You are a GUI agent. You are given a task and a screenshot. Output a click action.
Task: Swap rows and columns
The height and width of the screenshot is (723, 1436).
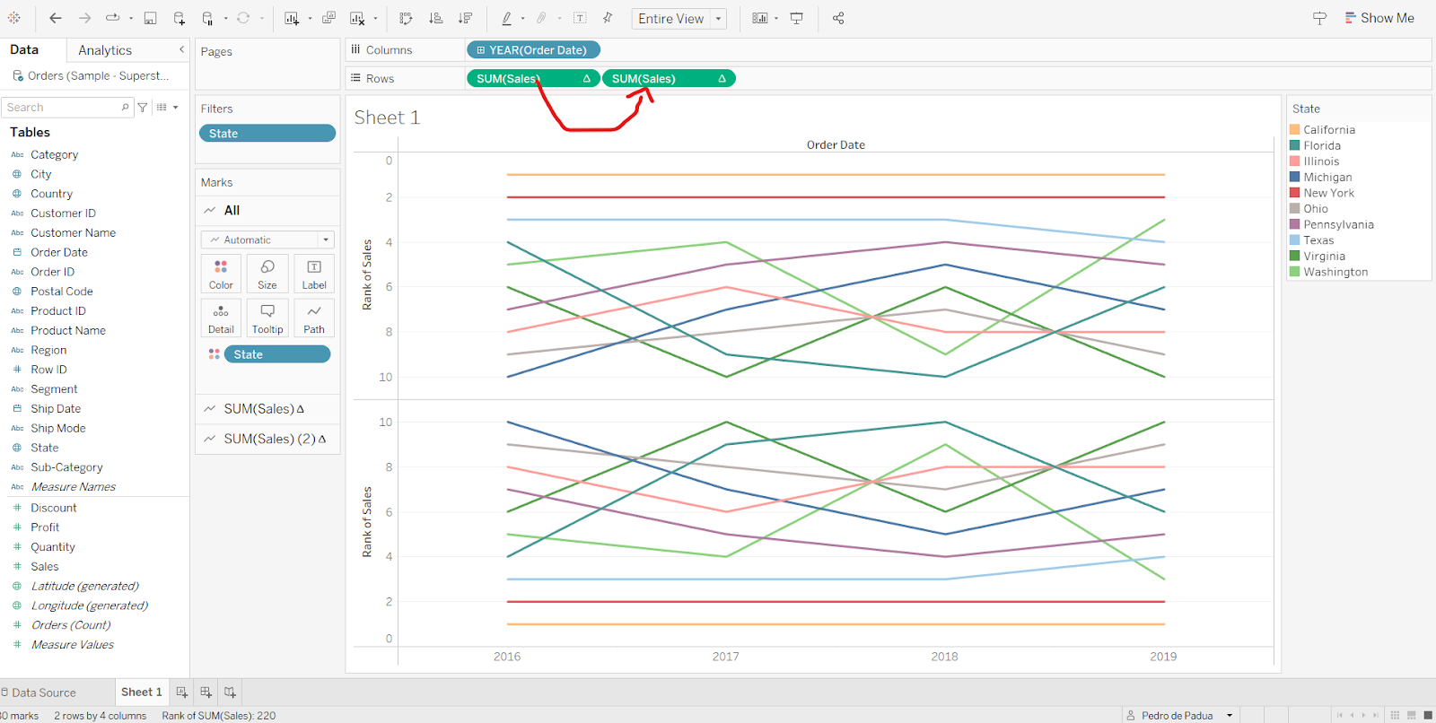point(407,18)
